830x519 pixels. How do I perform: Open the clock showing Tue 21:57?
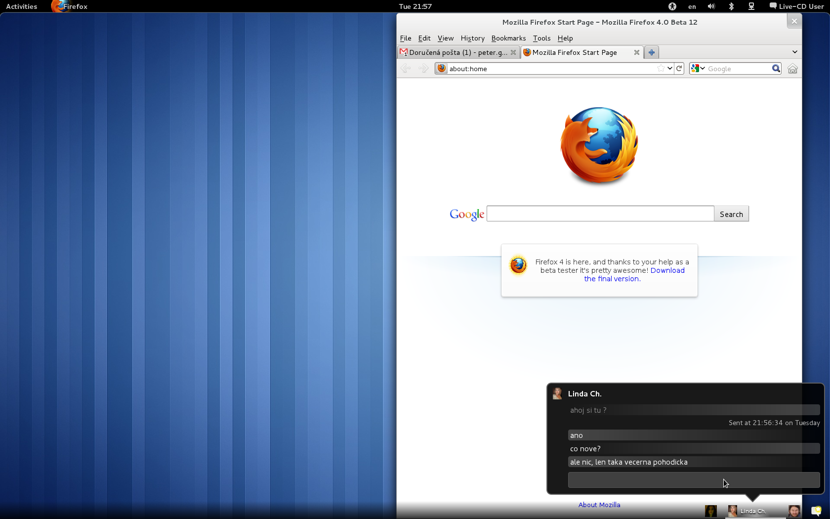click(x=415, y=6)
